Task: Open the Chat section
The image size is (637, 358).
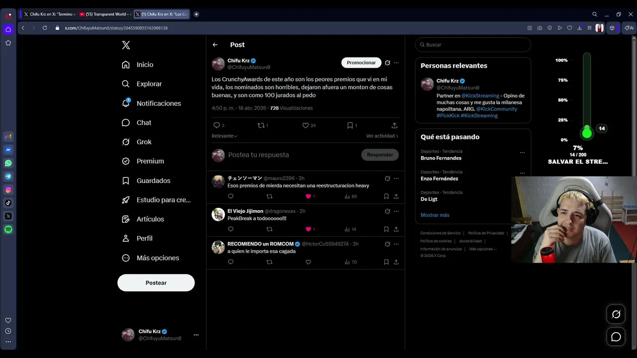Action: click(137, 122)
